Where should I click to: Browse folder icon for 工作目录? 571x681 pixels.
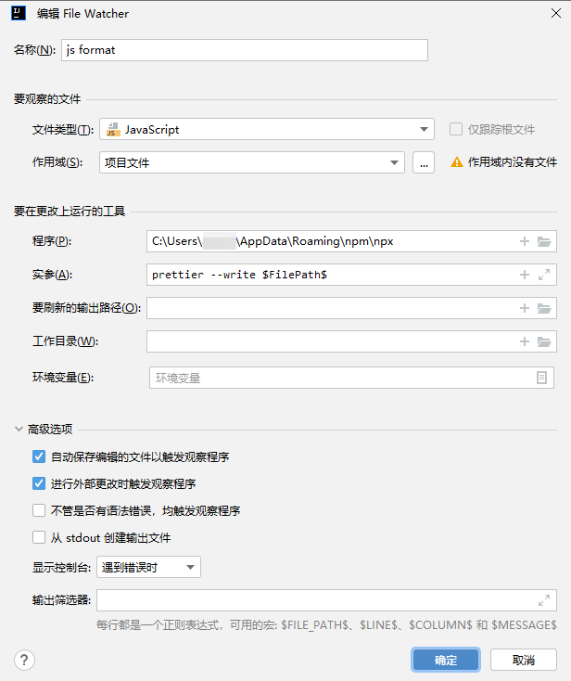544,341
